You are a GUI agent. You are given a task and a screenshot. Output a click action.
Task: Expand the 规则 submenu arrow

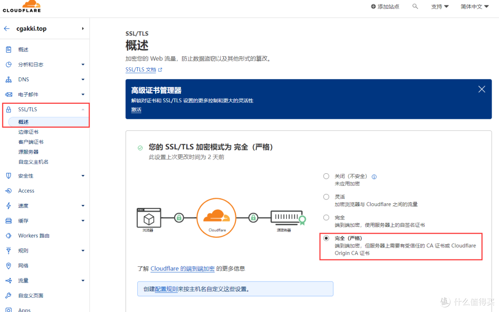tap(83, 250)
